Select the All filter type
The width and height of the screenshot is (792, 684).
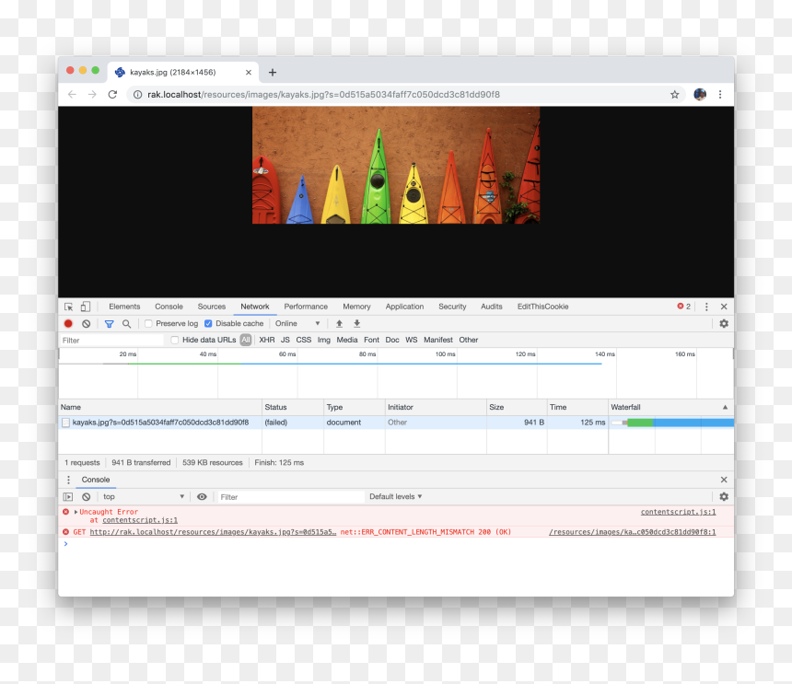click(246, 340)
